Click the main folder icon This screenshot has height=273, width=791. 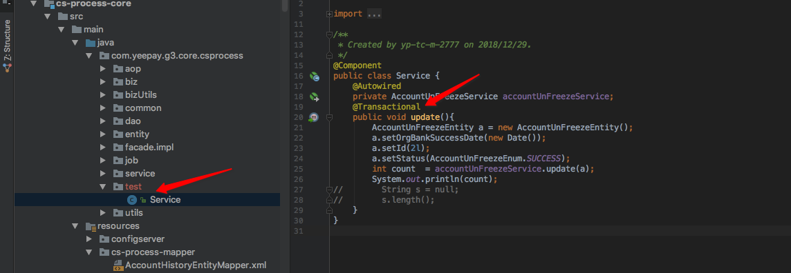(x=76, y=30)
